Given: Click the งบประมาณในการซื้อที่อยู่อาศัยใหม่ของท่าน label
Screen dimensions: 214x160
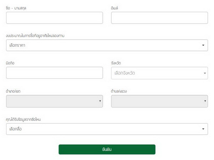Looking at the screenshot, I should pos(35,35).
